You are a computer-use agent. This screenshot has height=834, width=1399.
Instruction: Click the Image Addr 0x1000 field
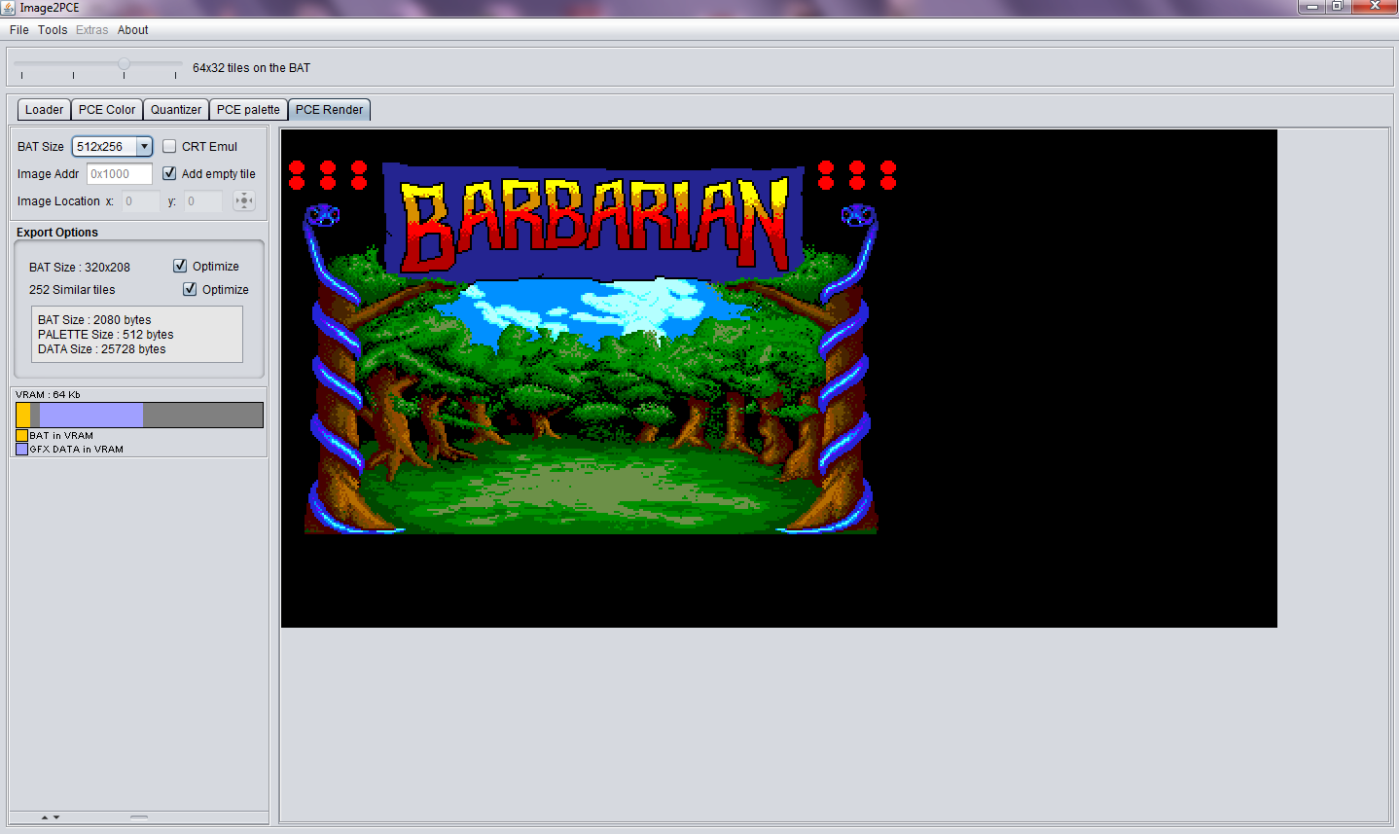point(120,174)
